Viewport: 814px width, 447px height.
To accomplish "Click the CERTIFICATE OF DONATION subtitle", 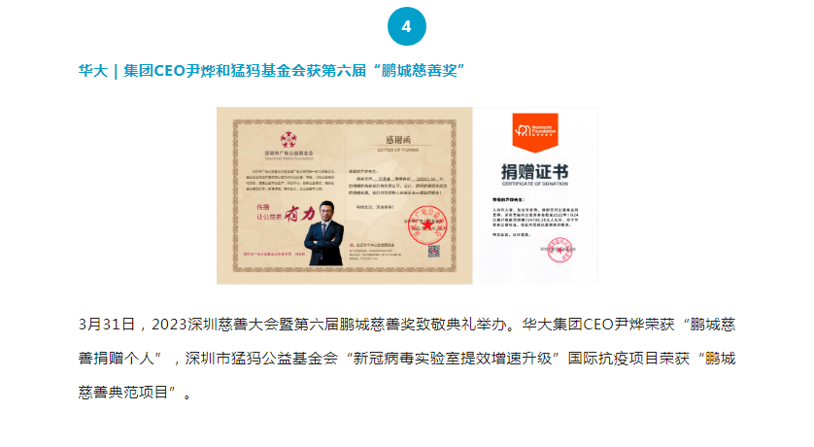I will click(x=534, y=184).
